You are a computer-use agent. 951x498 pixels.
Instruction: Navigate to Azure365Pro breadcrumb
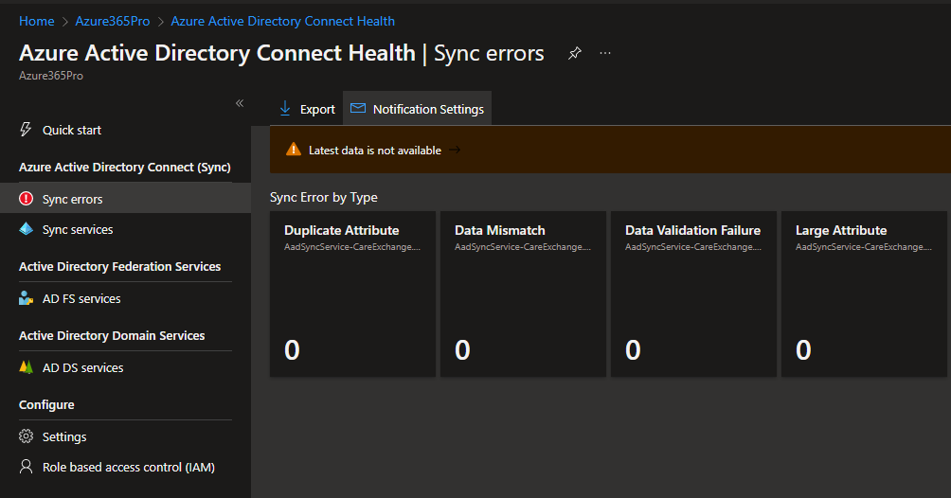112,21
